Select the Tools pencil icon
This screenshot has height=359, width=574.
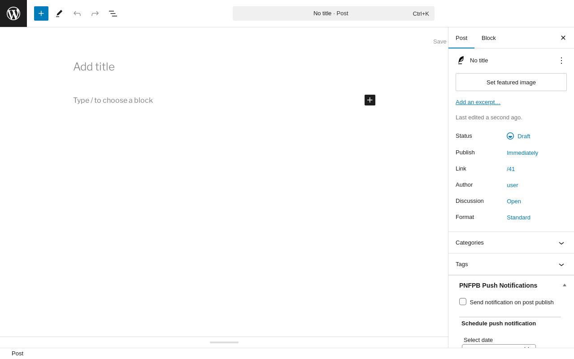point(59,13)
